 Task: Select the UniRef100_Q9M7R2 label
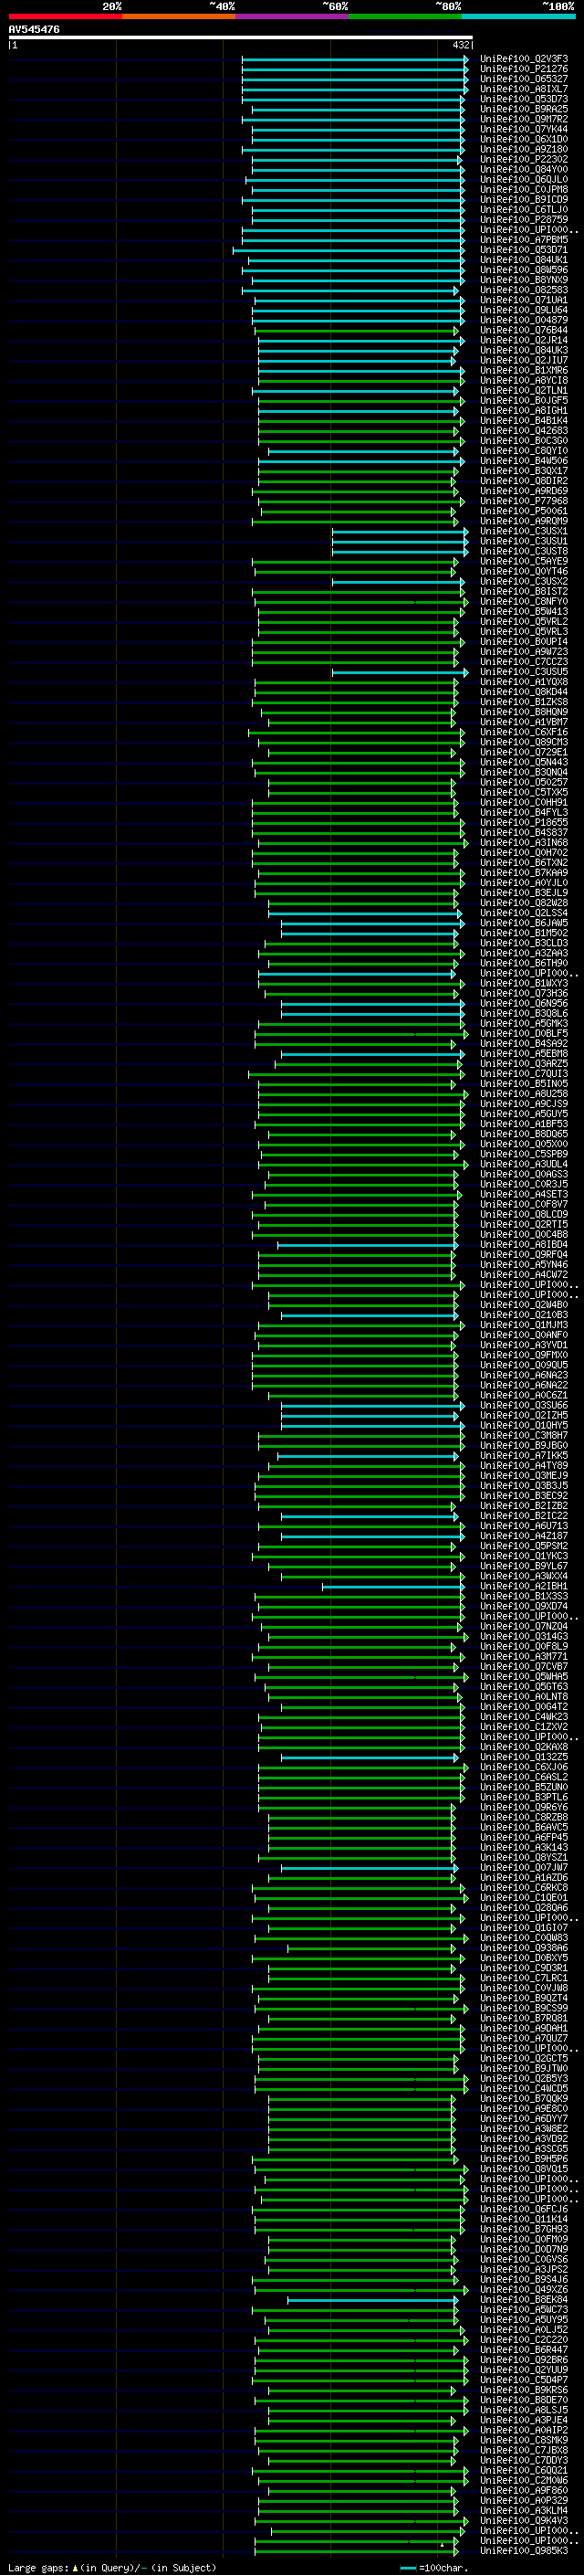click(x=524, y=119)
